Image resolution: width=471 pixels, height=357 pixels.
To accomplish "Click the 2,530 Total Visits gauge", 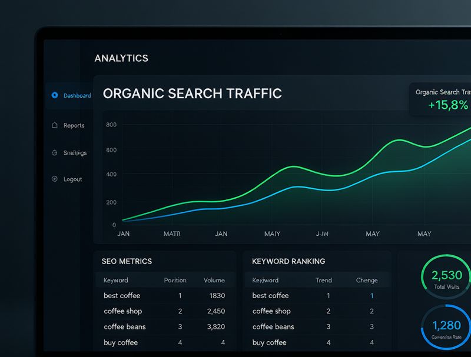I will (447, 277).
